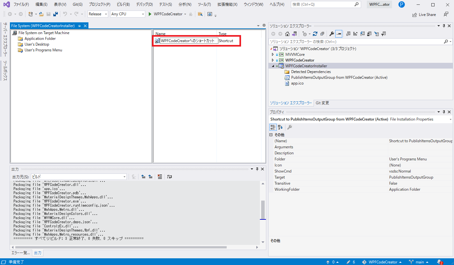Open the Launch Conditions Editor icon
Viewport: 454px width, 265px height.
pos(383,34)
